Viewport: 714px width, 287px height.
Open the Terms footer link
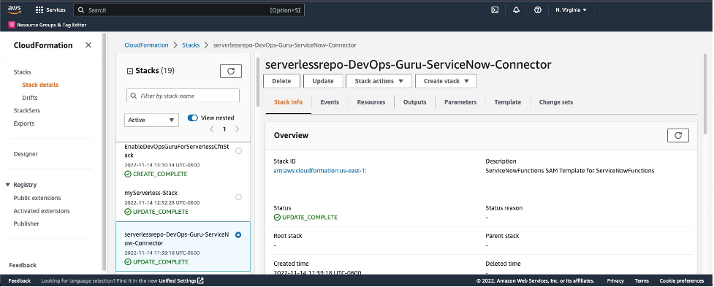coord(642,280)
